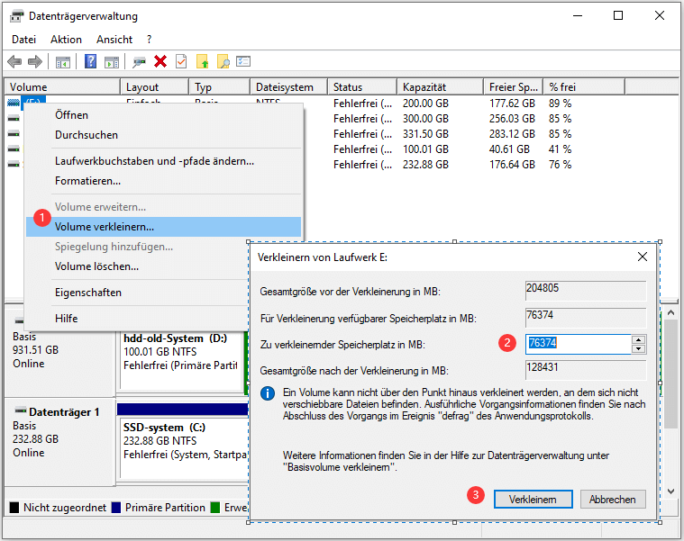Click the Gesamtgröße nach der Verkleinerung field 128431
The image size is (684, 541).
tap(586, 370)
